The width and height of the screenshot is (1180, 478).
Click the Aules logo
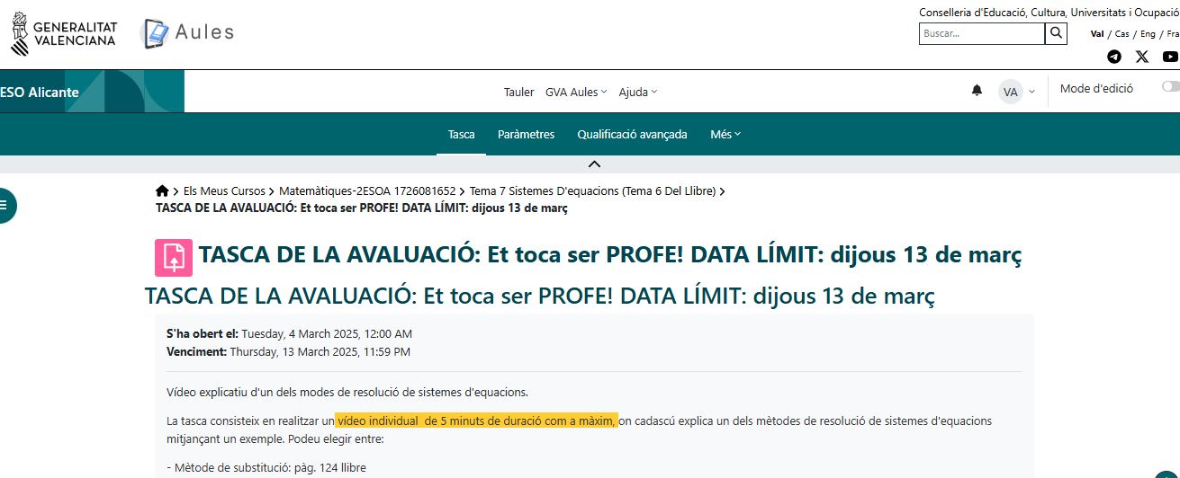189,33
